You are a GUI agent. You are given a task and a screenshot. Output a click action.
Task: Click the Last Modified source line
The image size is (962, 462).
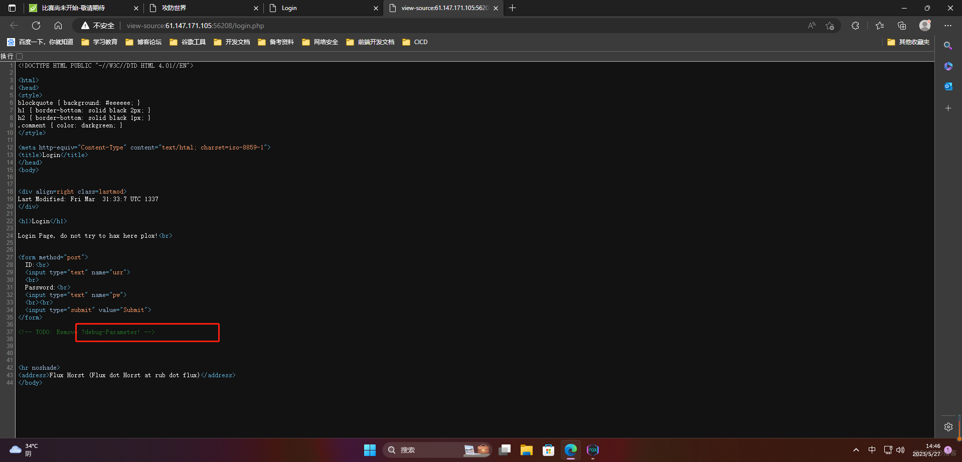click(x=88, y=199)
